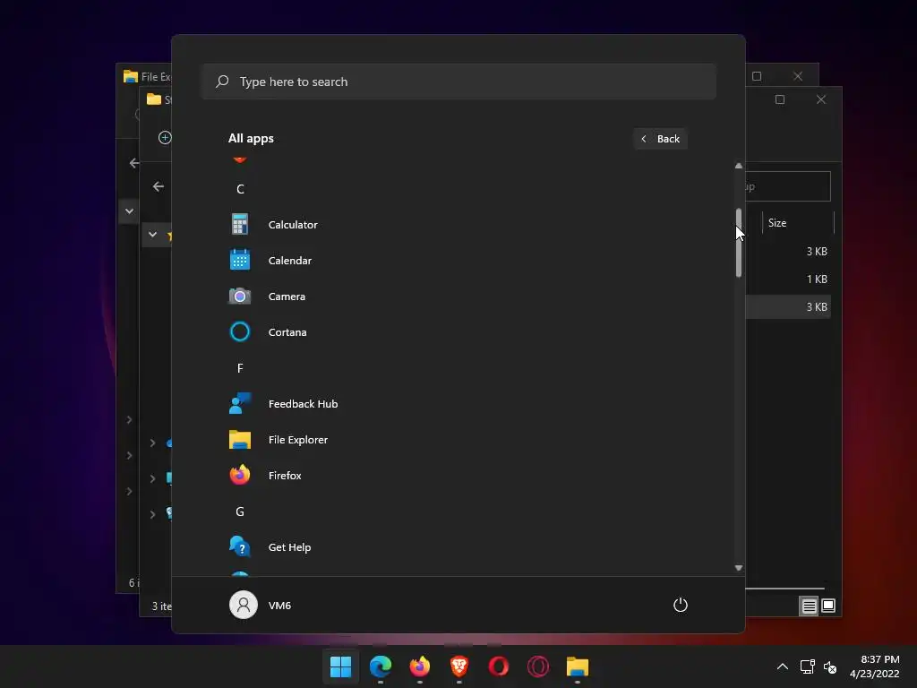The width and height of the screenshot is (917, 688).
Task: Expand the first collapsed navigation tree node in front Explorer
Action: pos(152,443)
